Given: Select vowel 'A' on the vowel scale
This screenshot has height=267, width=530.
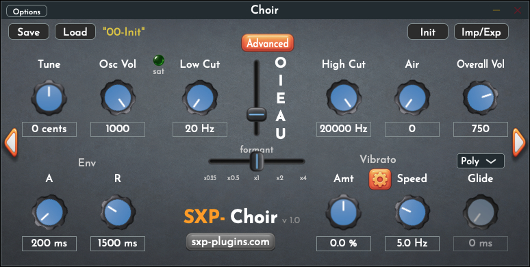Looking at the screenshot, I should 281,116.
